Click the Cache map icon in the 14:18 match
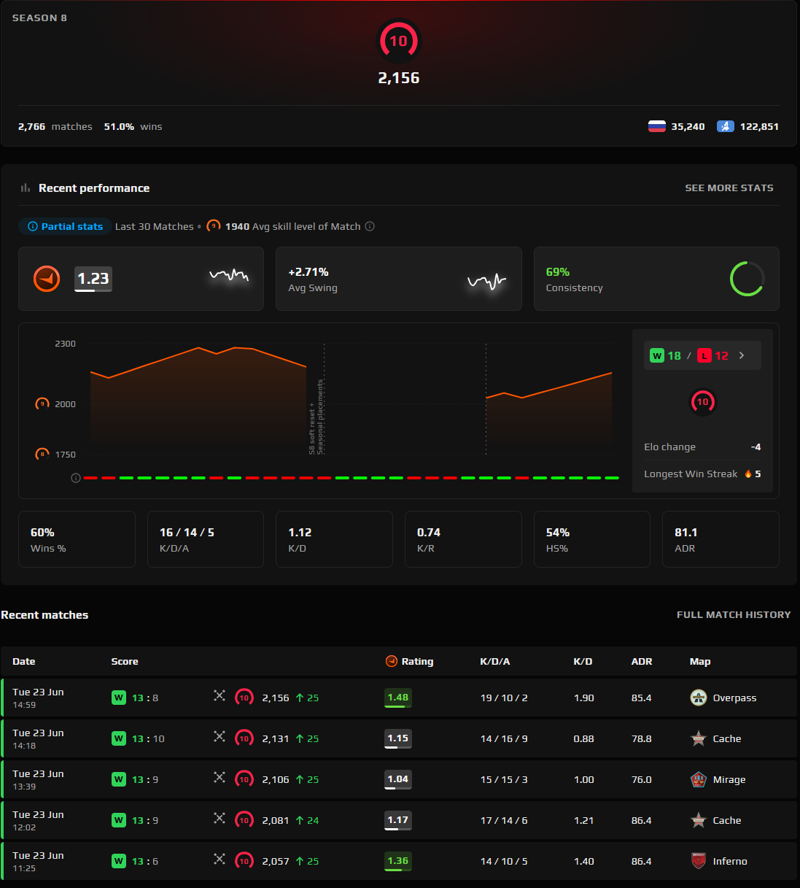This screenshot has height=888, width=800. (x=699, y=738)
